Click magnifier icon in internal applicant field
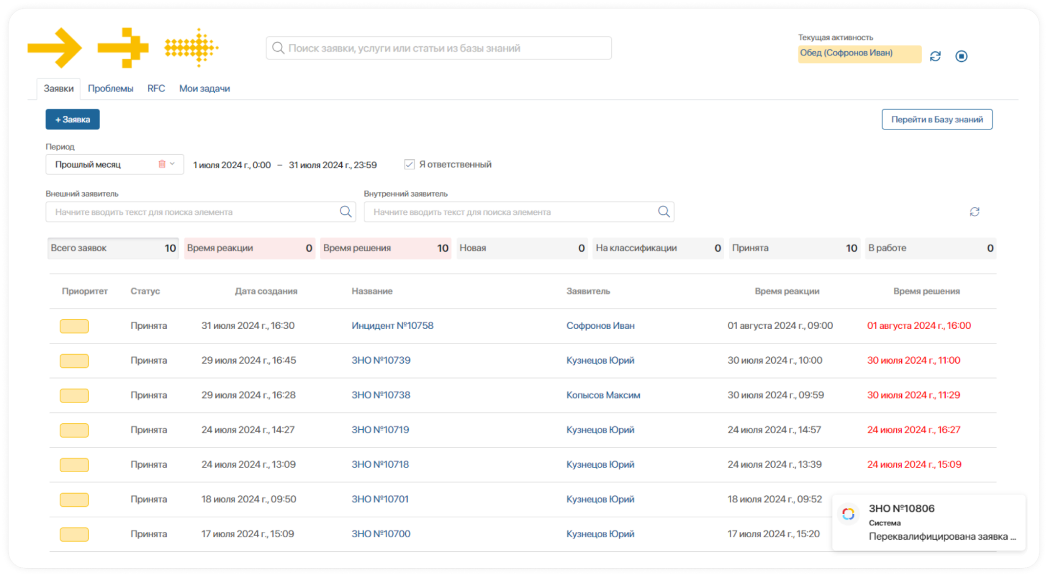This screenshot has height=577, width=1048. tap(664, 212)
